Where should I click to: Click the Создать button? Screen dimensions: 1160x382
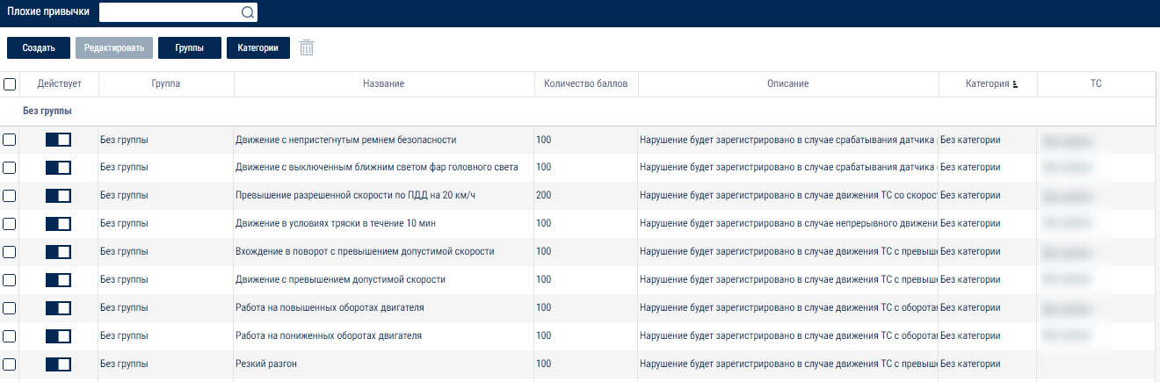39,48
